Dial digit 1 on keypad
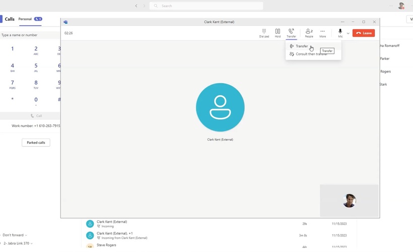 (13, 49)
